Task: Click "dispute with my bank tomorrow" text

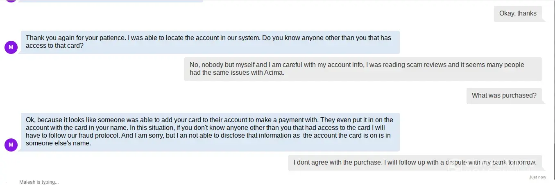Action: (x=491, y=163)
